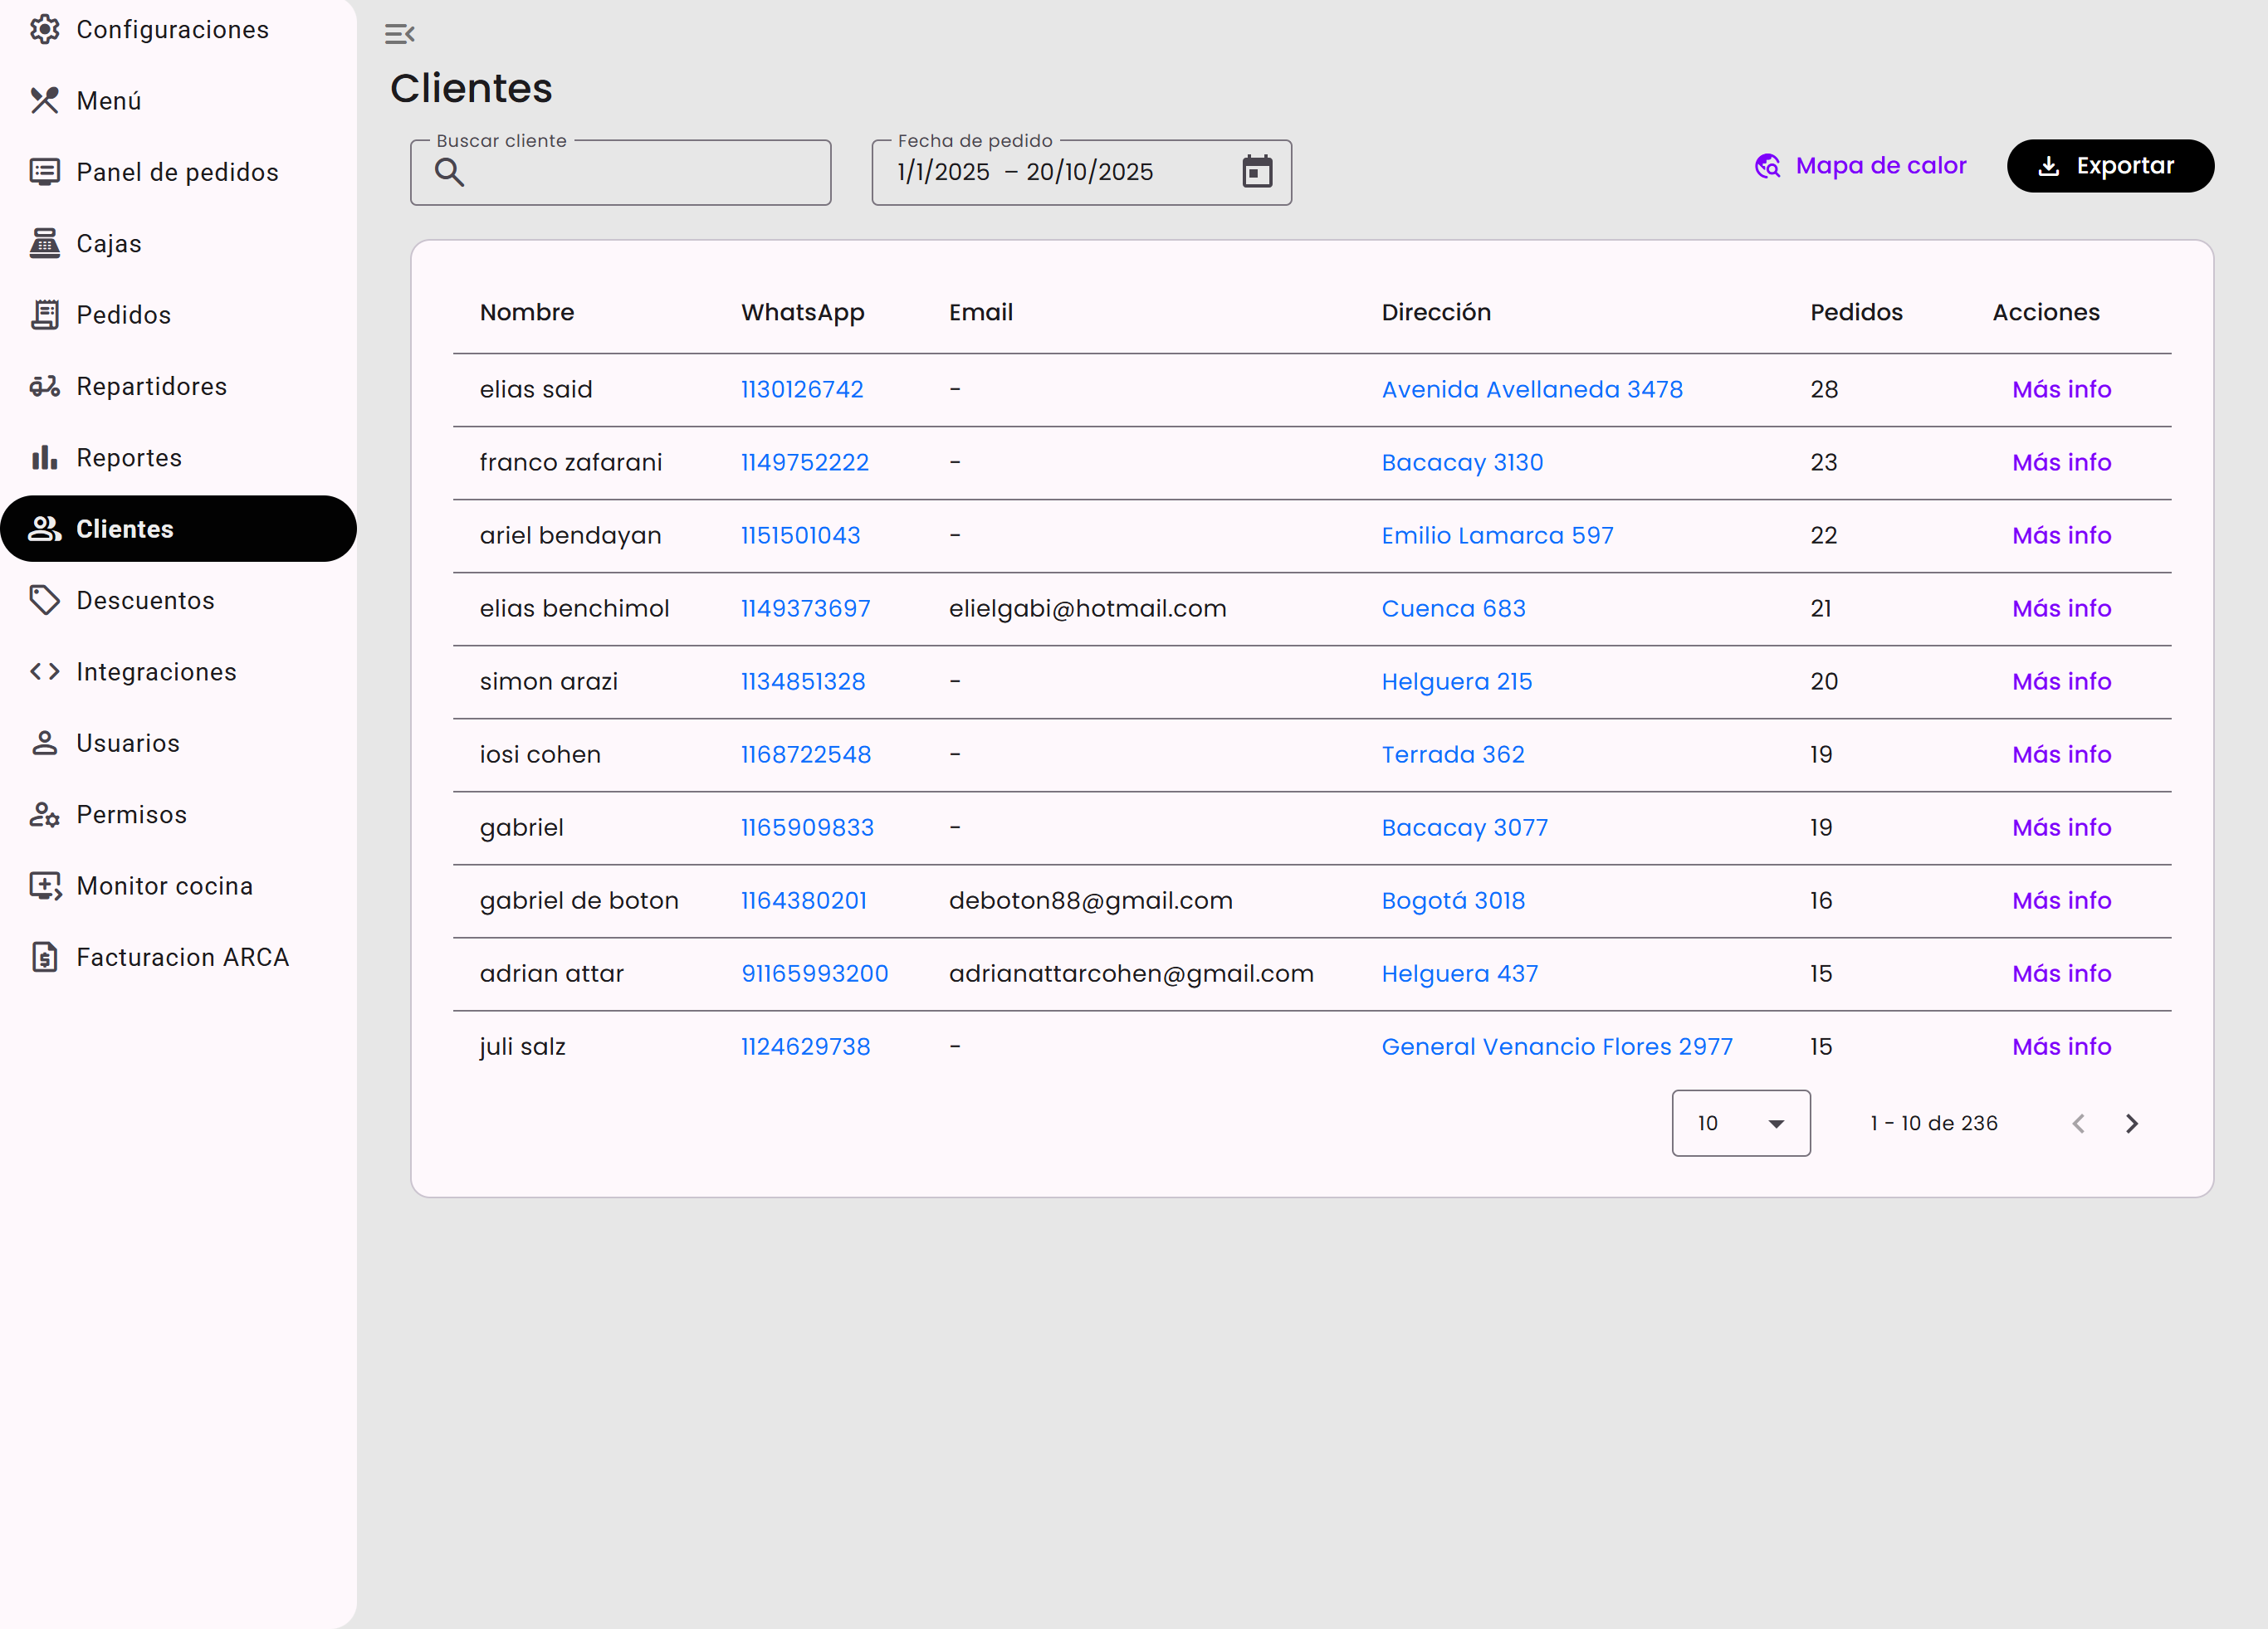
Task: Go to next page of clients
Action: [2131, 1124]
